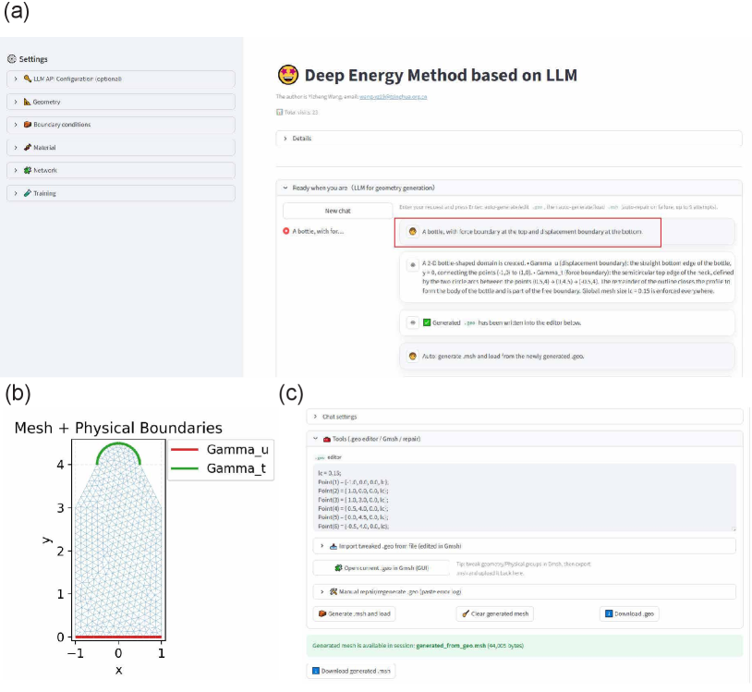This screenshot has height=692, width=752.
Task: Collapse the Ready when you are panel
Action: pos(509,188)
